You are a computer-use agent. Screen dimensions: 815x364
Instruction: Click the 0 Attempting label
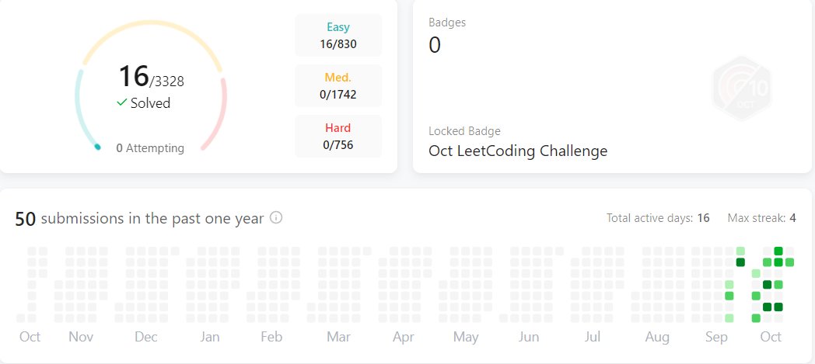coord(150,148)
